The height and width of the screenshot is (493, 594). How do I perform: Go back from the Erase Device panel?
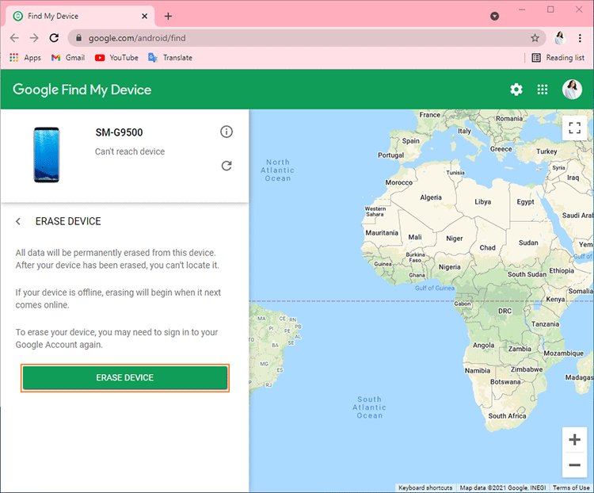point(17,221)
